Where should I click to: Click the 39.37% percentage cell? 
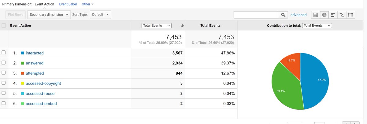pos(211,63)
